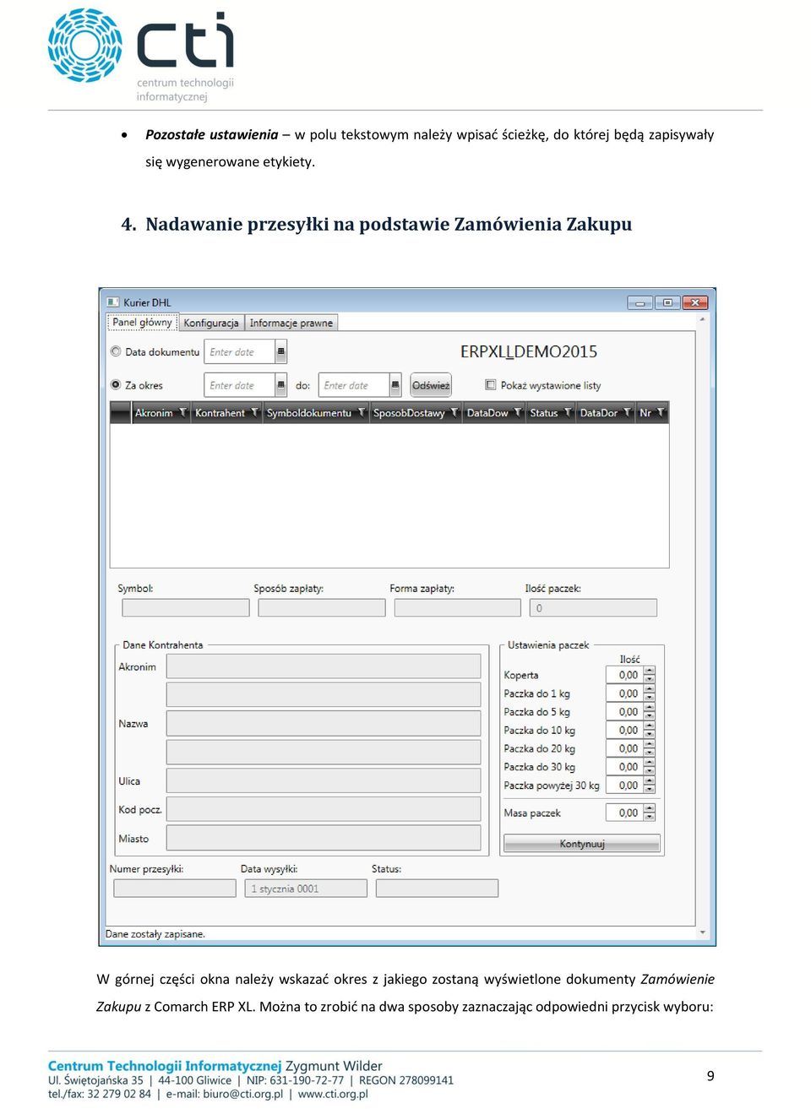
Task: Click the filter icon on DataDow column
Action: coord(518,413)
